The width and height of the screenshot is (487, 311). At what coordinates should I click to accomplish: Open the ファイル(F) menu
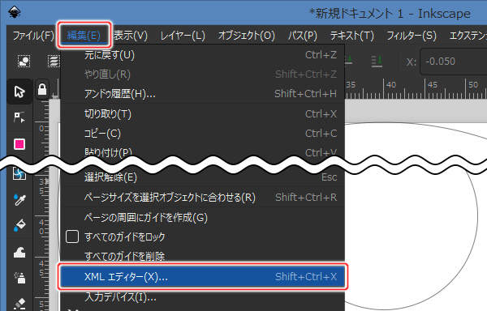[x=33, y=36]
